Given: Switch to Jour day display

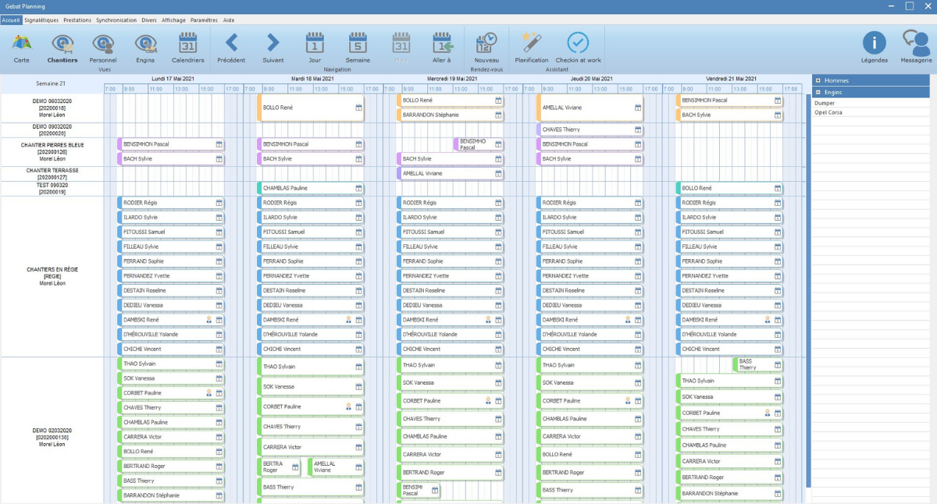Looking at the screenshot, I should click(315, 47).
